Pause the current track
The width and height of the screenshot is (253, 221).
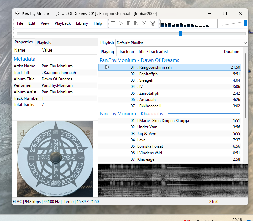point(129,23)
